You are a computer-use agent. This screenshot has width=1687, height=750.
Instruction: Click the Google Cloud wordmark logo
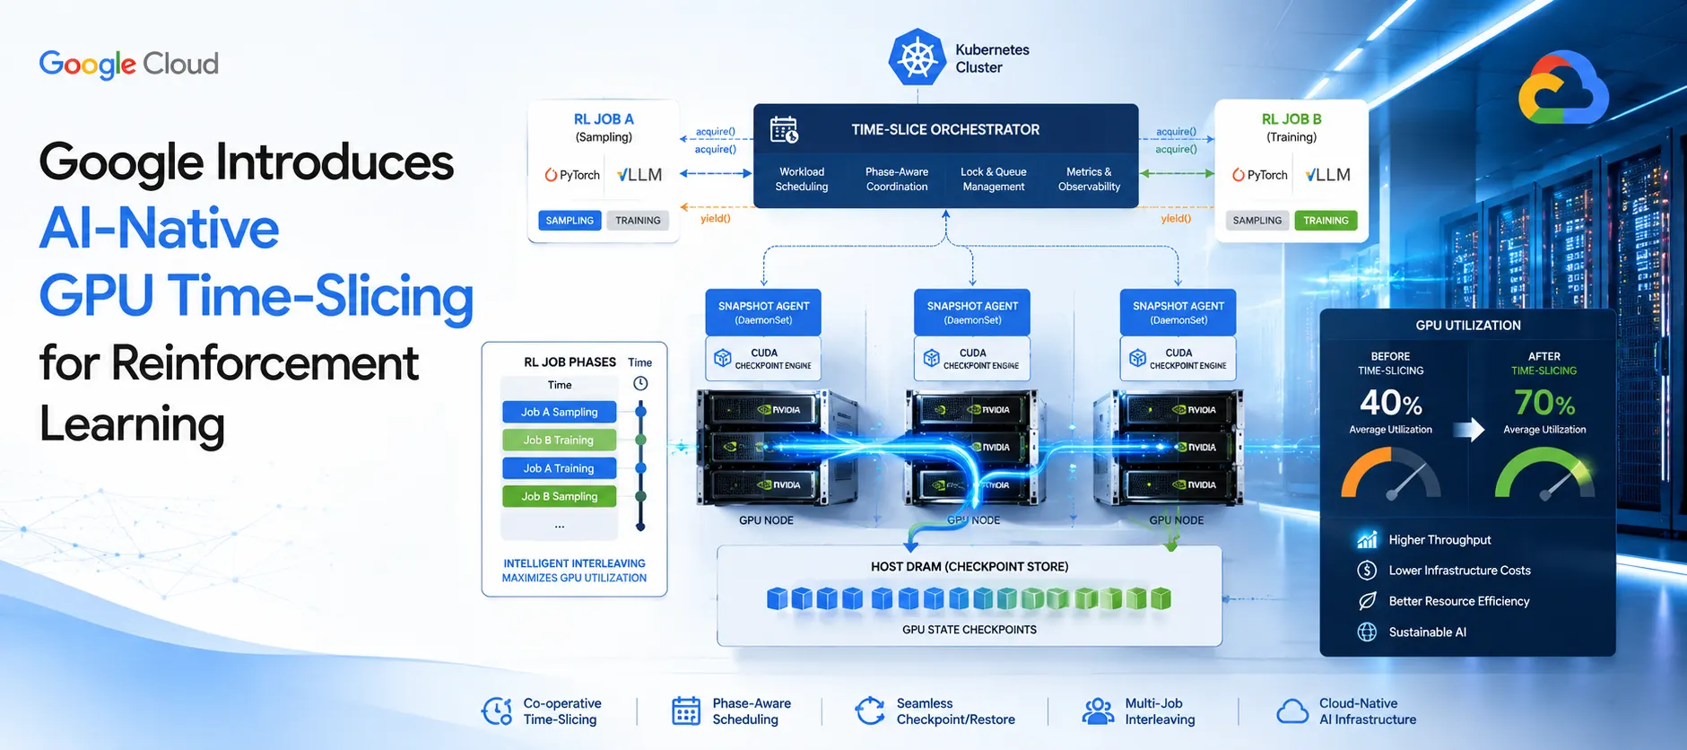(x=129, y=65)
